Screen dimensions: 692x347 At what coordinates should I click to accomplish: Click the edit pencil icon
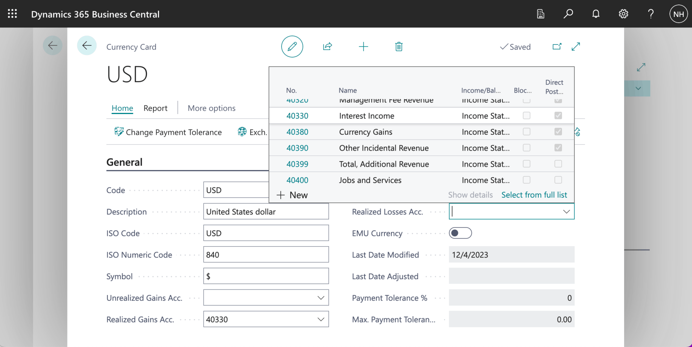click(x=292, y=47)
